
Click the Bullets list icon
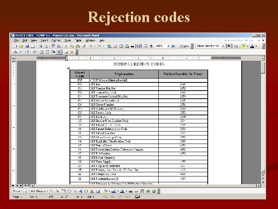[x=236, y=46]
